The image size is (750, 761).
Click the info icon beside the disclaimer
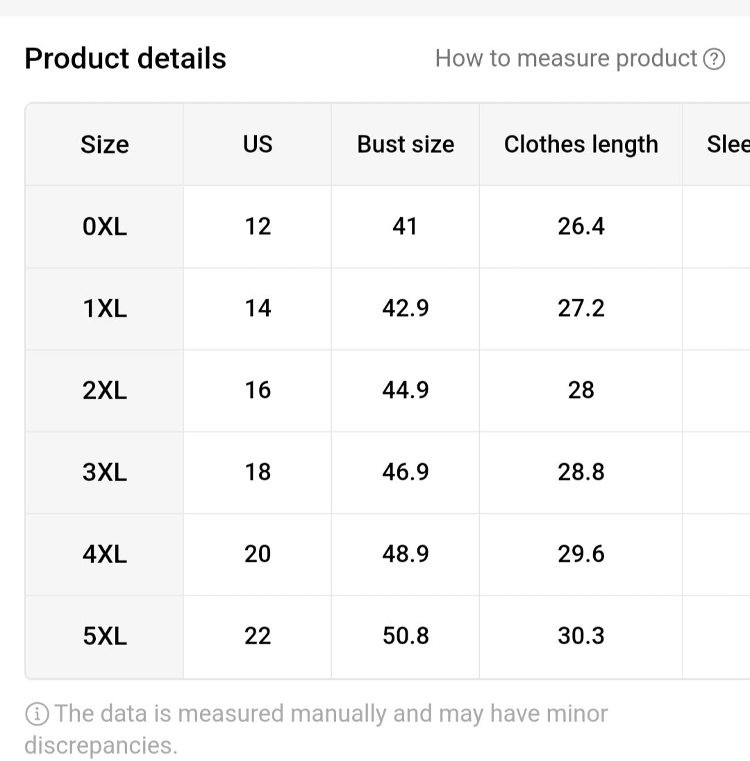[x=37, y=713]
